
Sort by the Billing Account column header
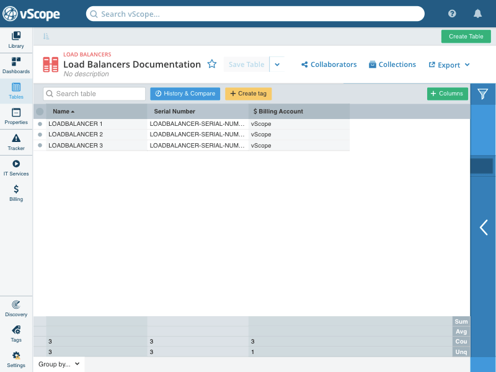click(299, 112)
